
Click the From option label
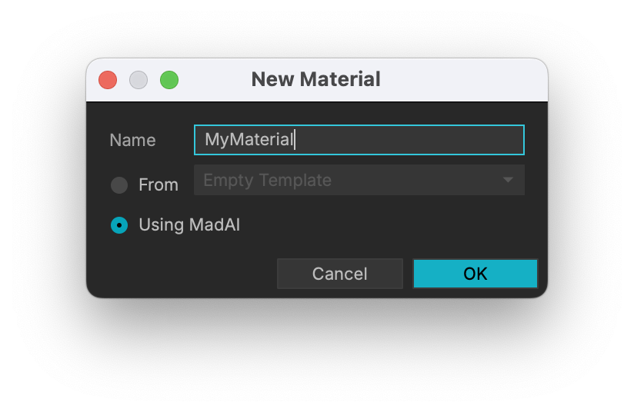point(158,185)
